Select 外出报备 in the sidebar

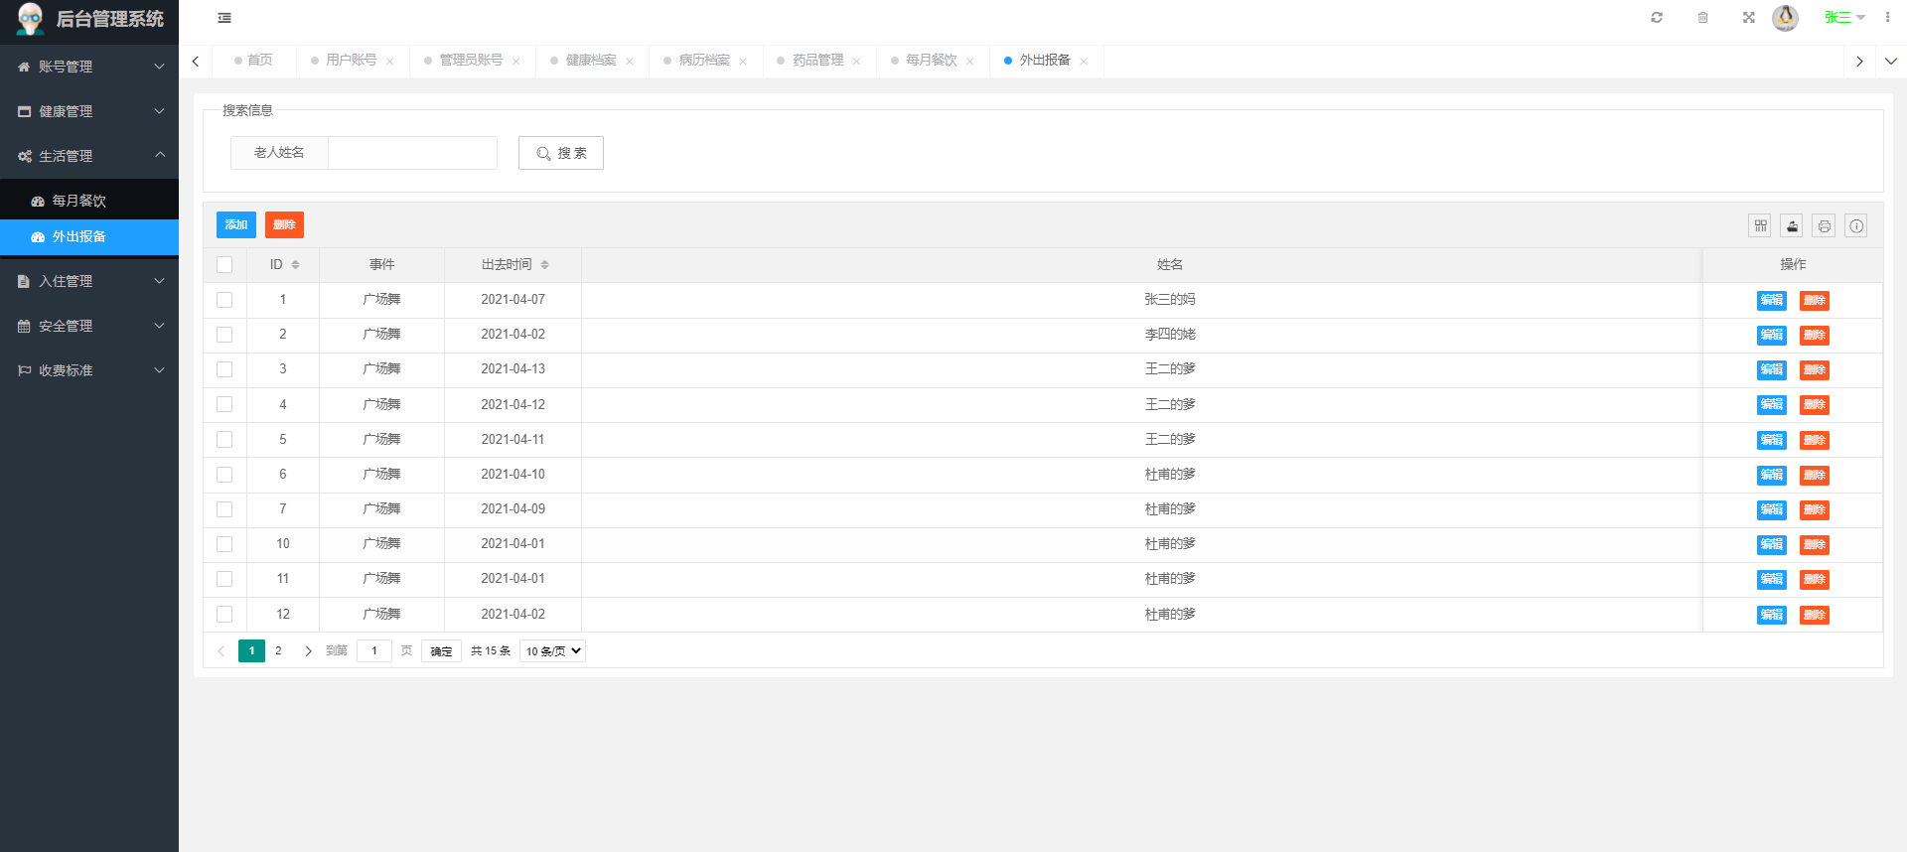[89, 236]
